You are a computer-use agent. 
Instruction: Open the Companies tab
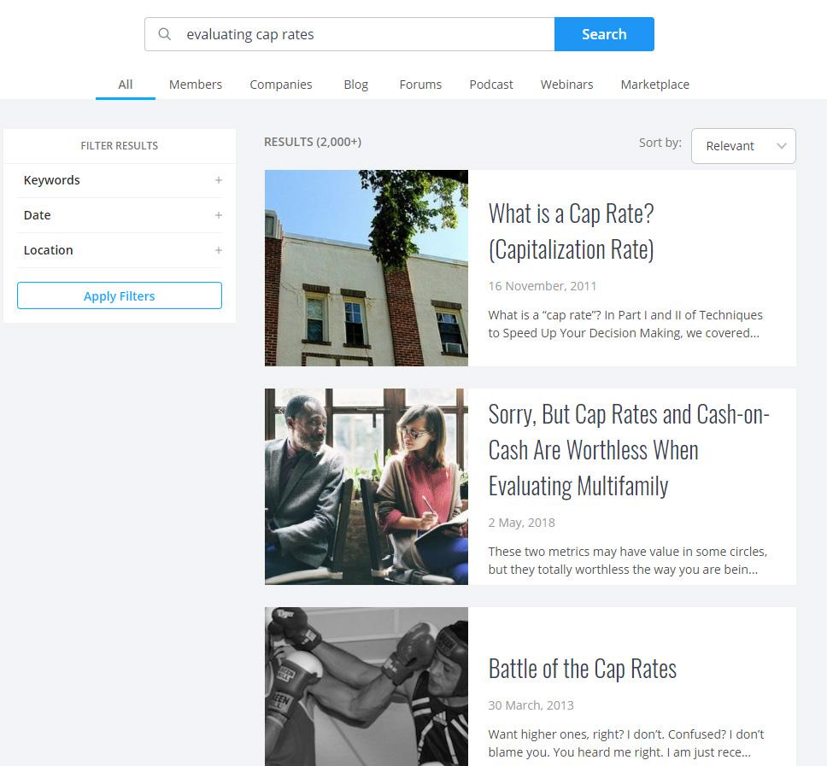click(280, 85)
